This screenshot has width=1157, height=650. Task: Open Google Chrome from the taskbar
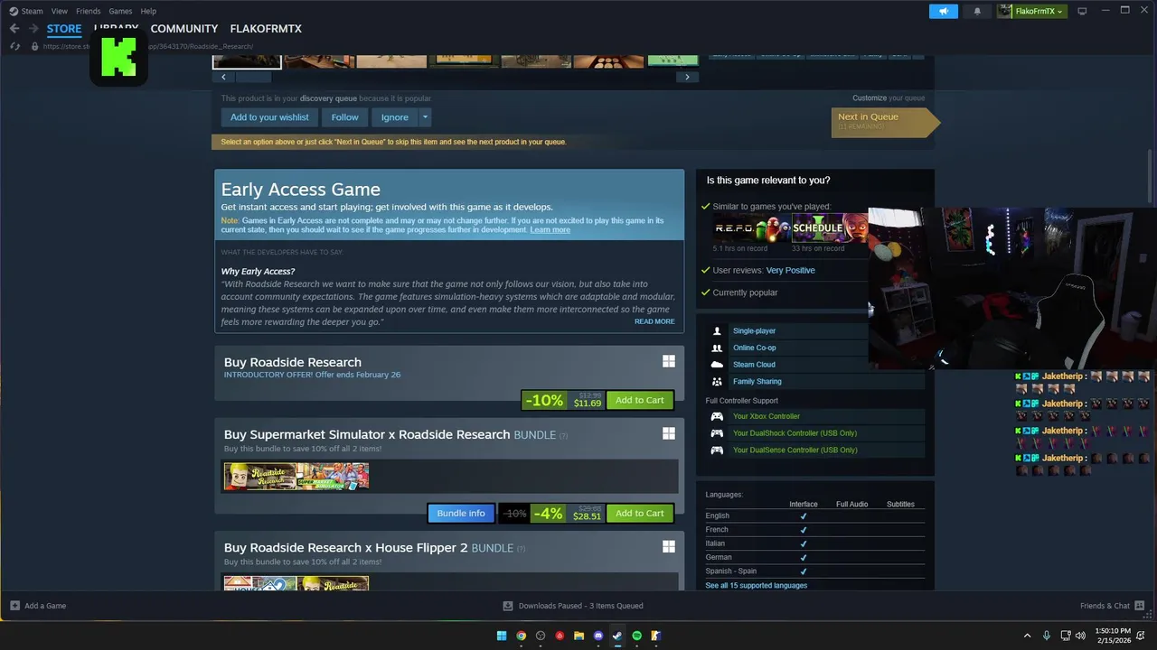[x=522, y=636]
